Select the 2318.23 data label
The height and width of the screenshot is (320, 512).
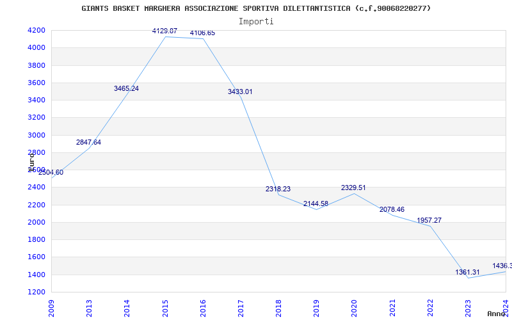click(278, 189)
